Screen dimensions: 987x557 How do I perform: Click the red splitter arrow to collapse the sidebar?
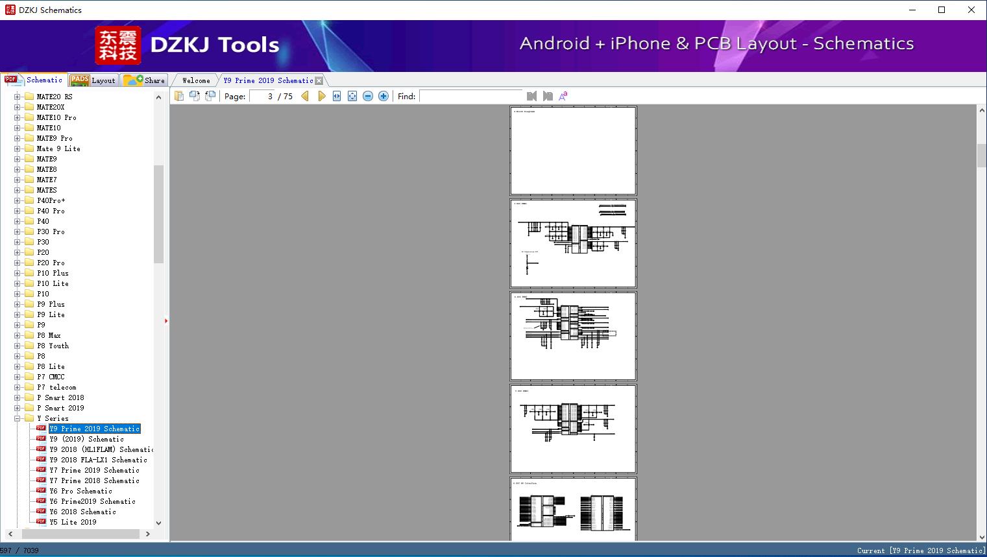pyautogui.click(x=166, y=320)
